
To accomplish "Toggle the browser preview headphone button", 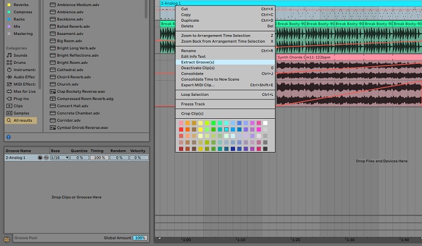I will (8, 137).
